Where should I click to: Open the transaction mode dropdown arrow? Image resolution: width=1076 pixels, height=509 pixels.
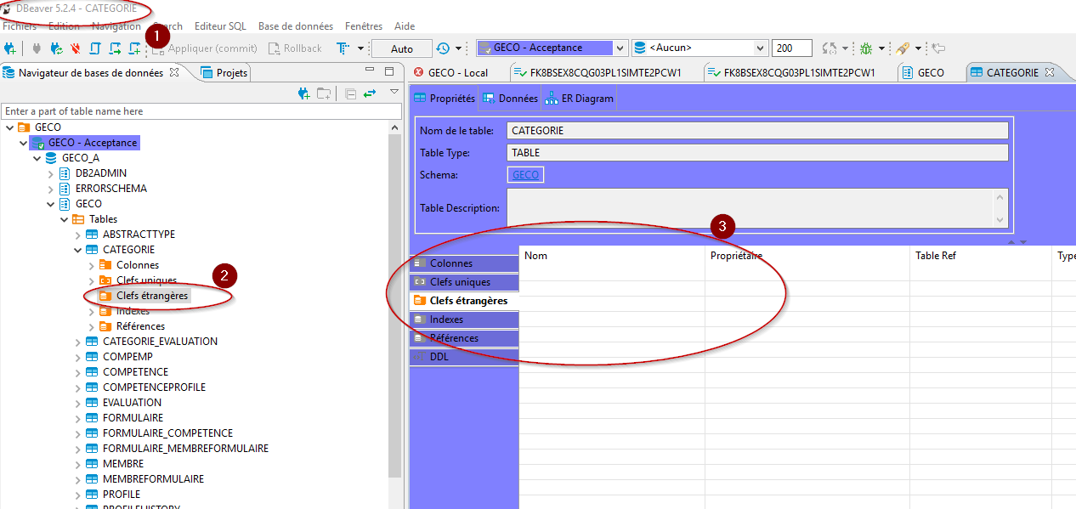[x=360, y=48]
